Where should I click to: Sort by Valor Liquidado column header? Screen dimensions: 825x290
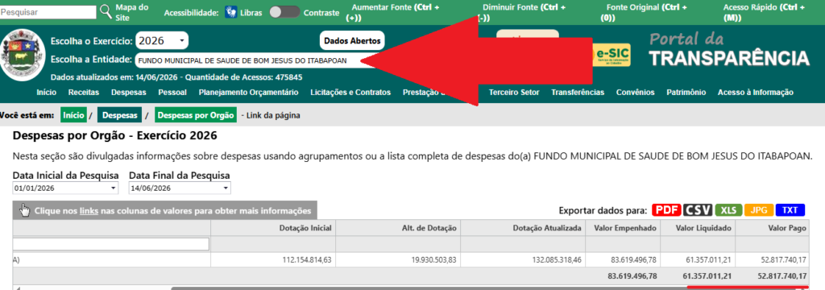pos(703,228)
